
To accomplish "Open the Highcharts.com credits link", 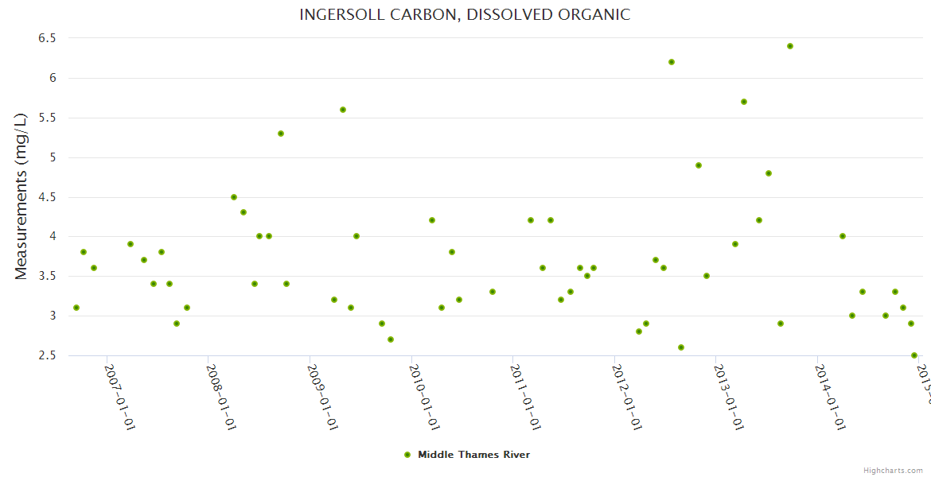I will 893,470.
